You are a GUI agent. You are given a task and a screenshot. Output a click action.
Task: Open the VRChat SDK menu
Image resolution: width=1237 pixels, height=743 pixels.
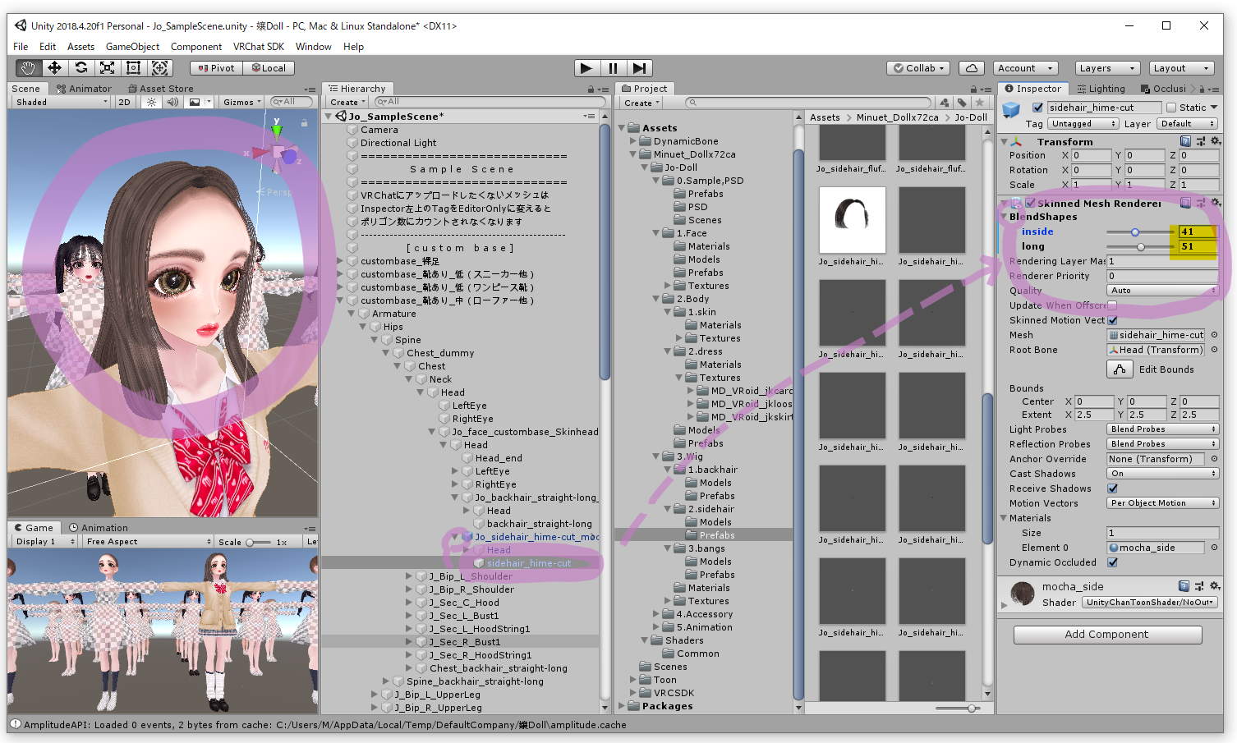(x=258, y=47)
